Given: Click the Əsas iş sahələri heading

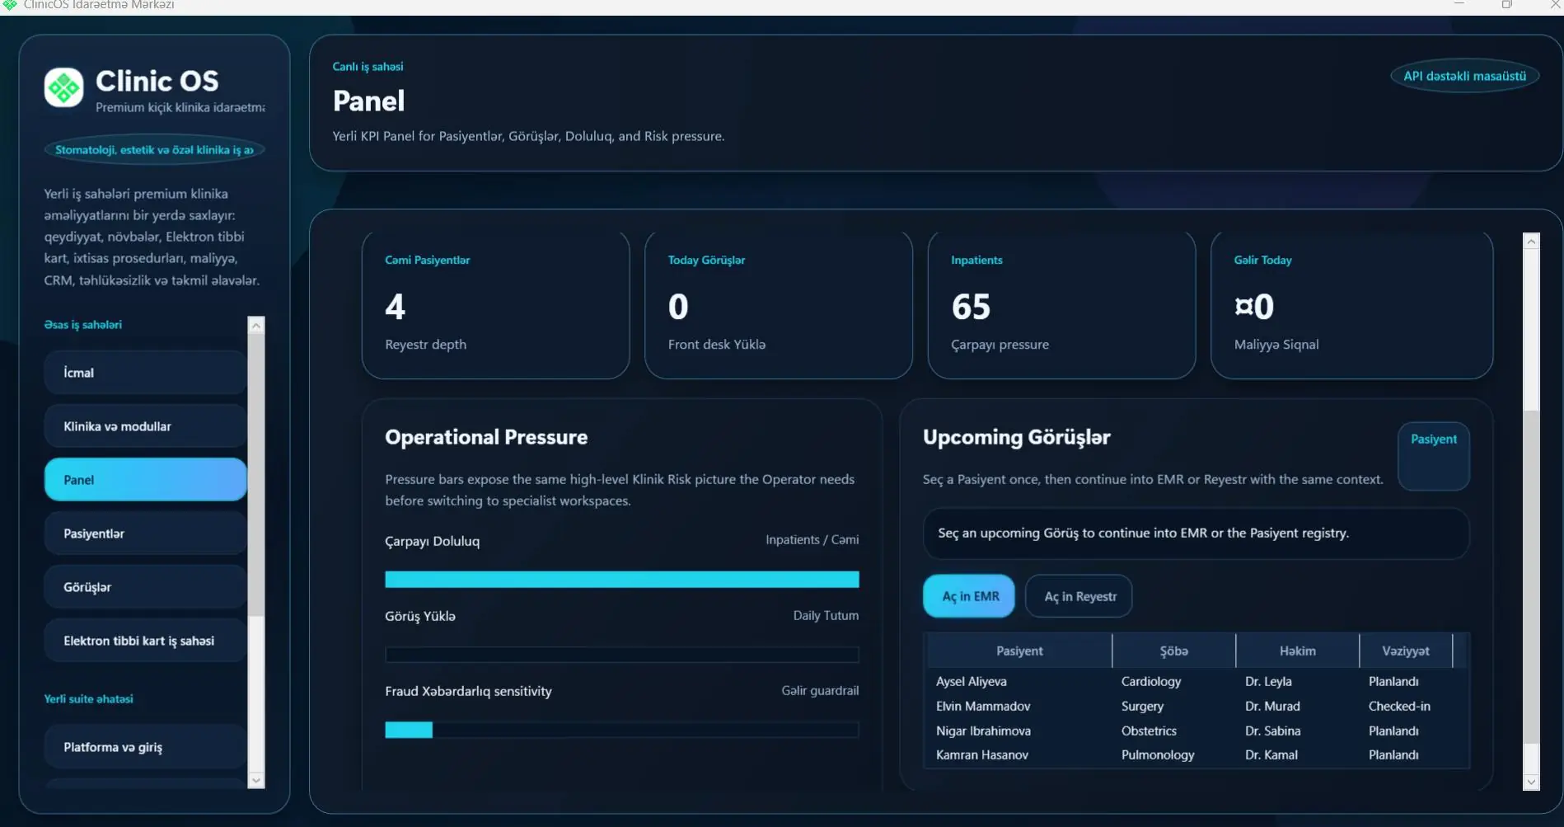Looking at the screenshot, I should 82,325.
